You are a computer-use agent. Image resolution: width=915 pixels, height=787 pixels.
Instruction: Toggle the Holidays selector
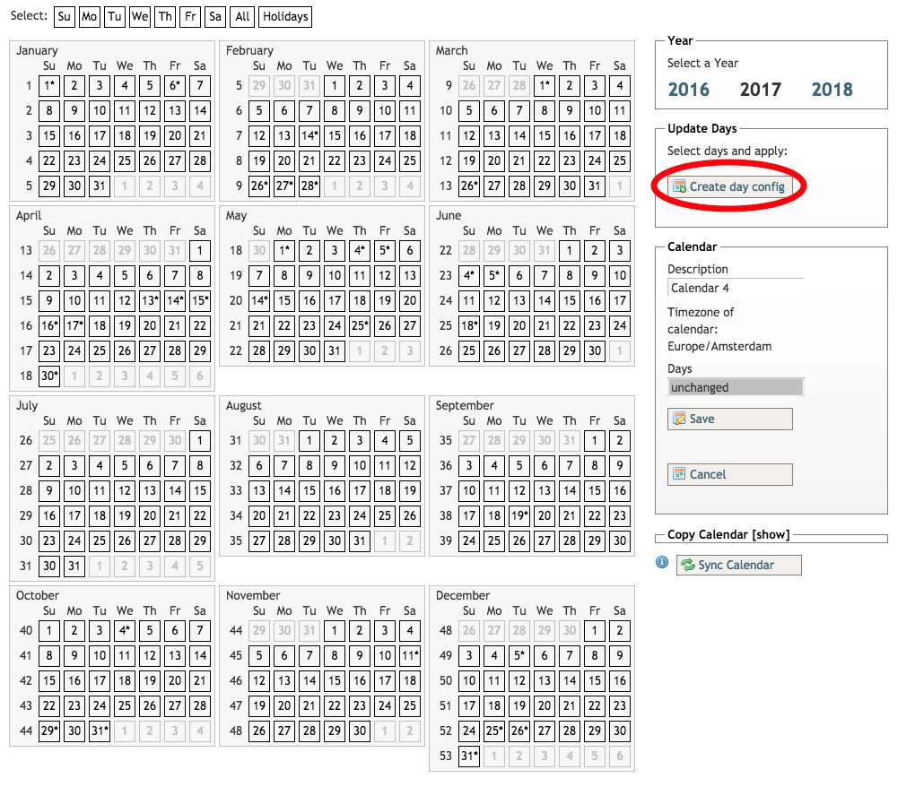[285, 16]
